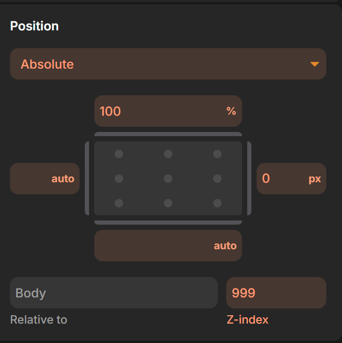Toggle the right edge pin bar

pos(249,179)
